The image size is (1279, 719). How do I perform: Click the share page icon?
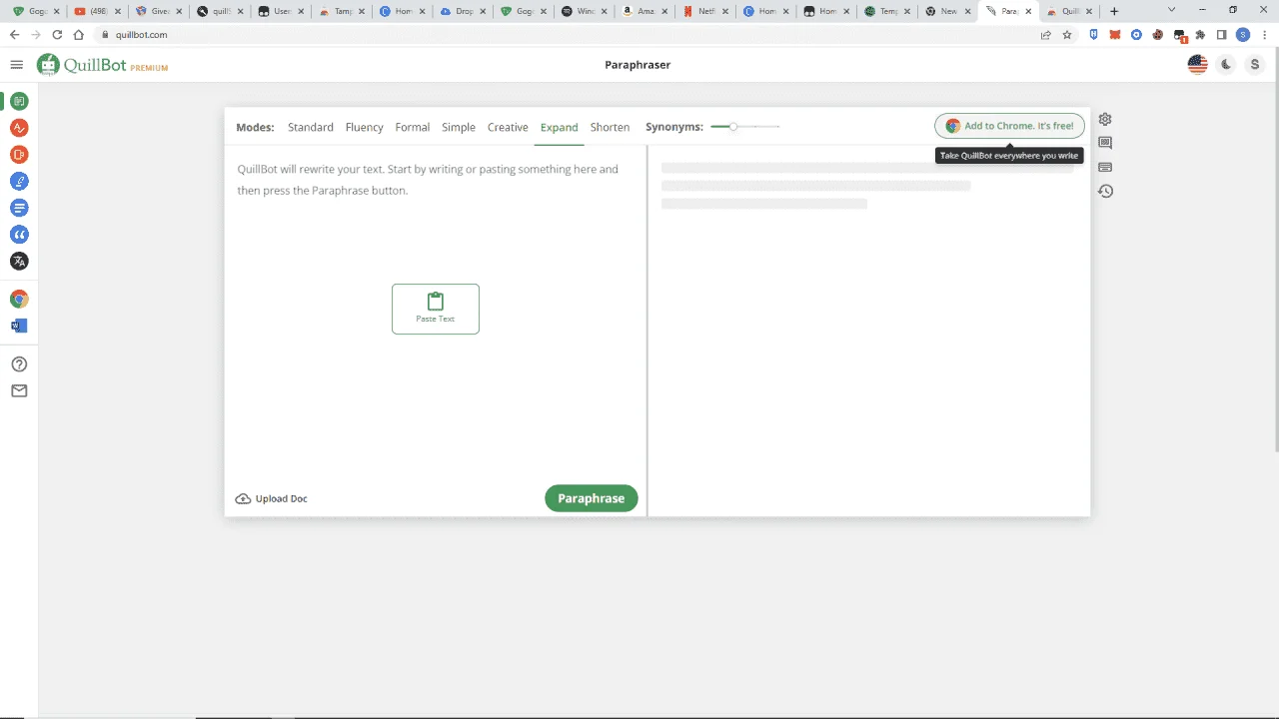[x=1046, y=34]
